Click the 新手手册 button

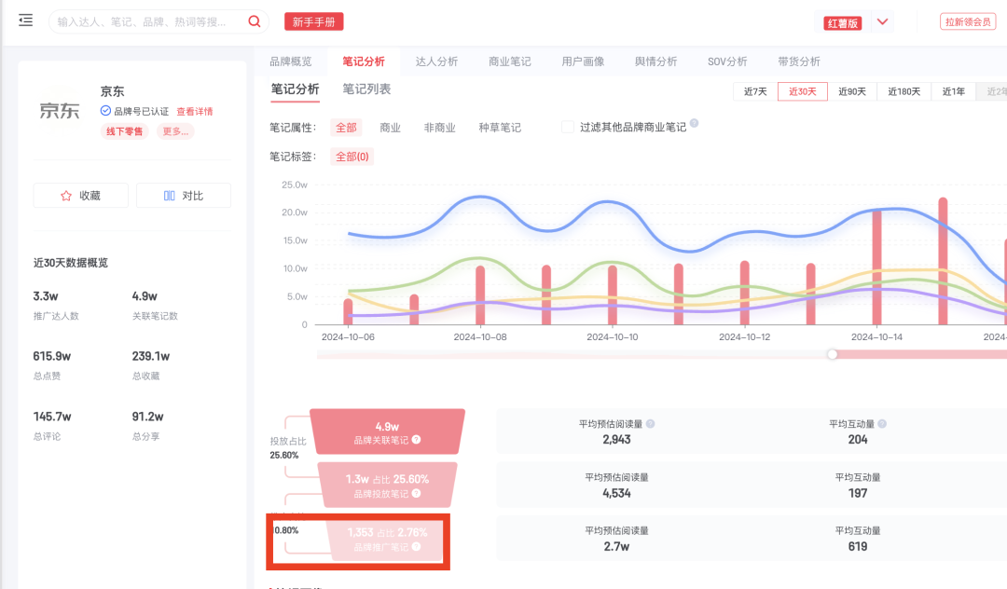coord(313,21)
